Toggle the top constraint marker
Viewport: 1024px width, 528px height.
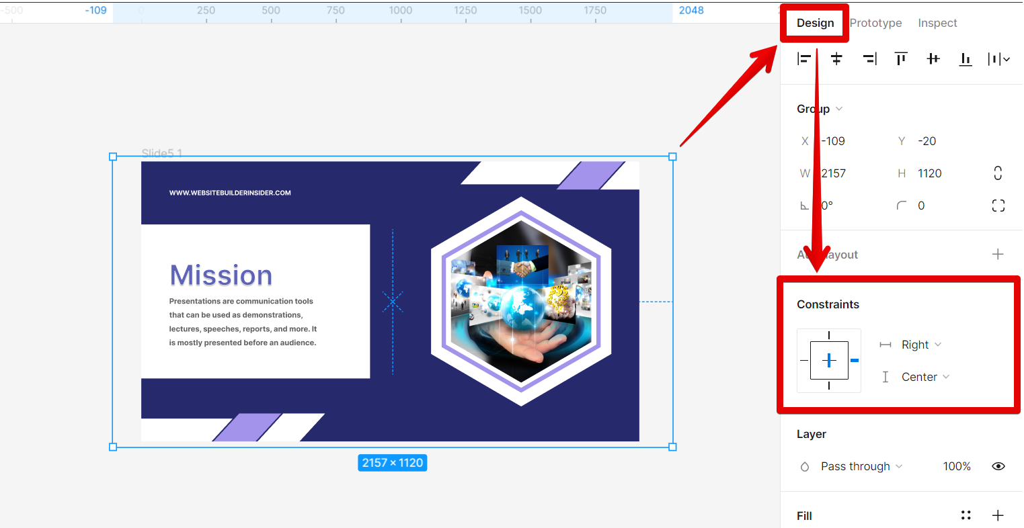coord(829,335)
